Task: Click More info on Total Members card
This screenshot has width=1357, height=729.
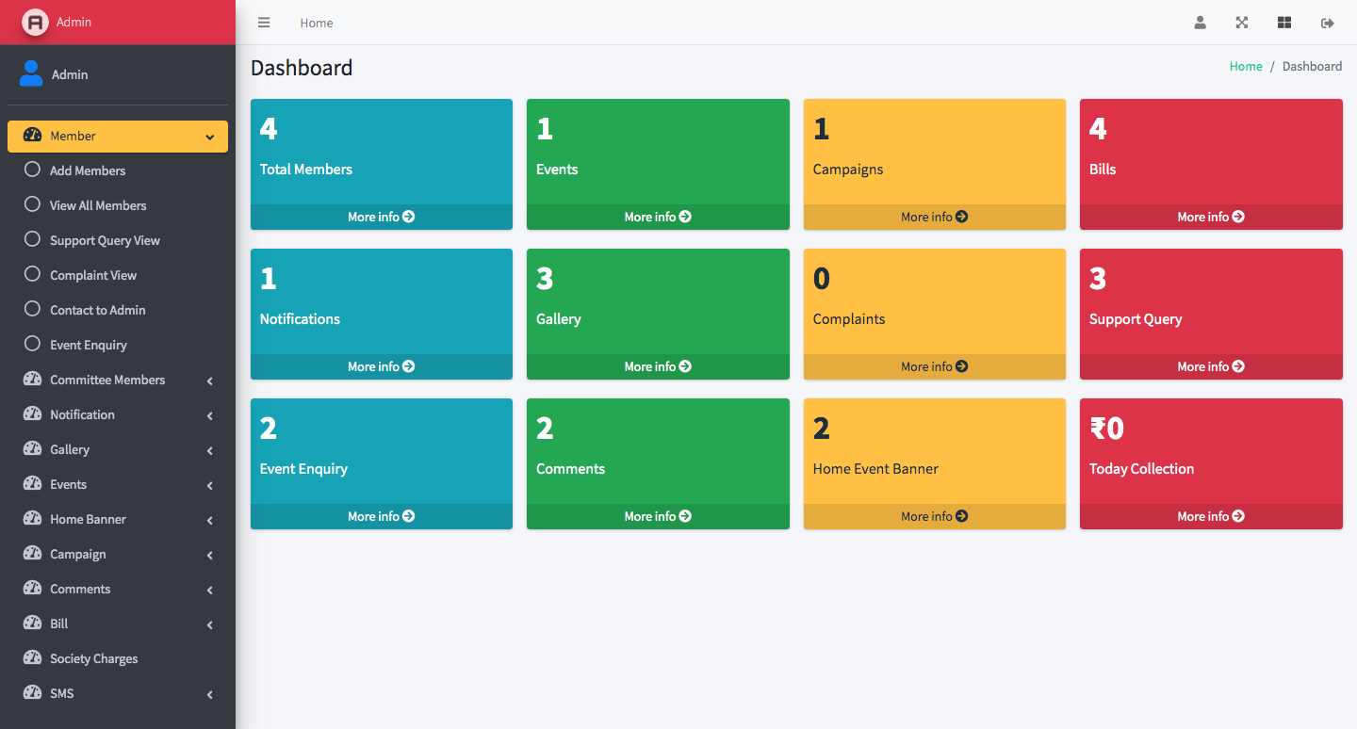Action: pos(381,217)
